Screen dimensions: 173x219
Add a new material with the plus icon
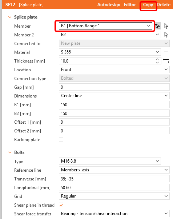[x=166, y=52]
